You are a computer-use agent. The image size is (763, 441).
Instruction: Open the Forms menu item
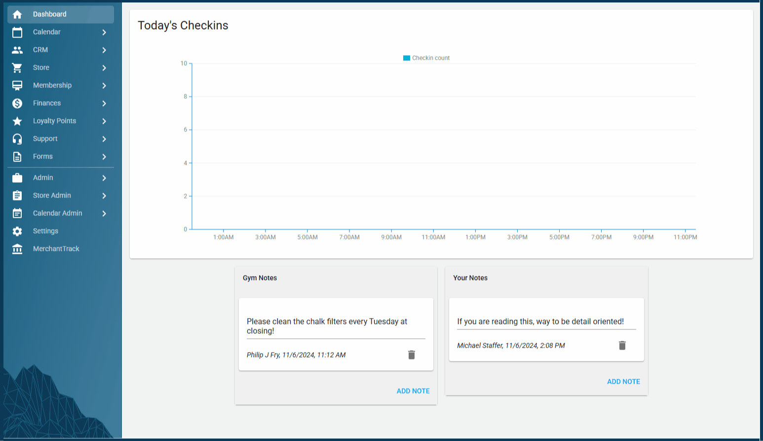[x=43, y=157]
